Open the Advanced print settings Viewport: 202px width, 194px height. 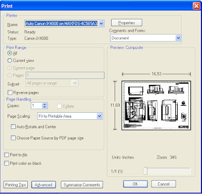coord(43,185)
